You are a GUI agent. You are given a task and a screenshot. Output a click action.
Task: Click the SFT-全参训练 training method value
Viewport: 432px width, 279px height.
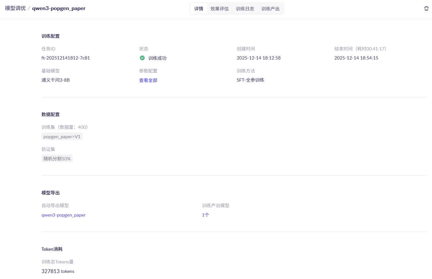point(250,80)
